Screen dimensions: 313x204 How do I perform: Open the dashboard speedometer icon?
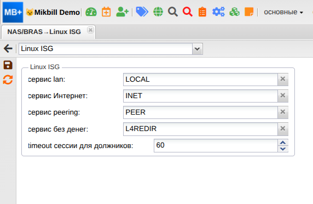(x=91, y=12)
